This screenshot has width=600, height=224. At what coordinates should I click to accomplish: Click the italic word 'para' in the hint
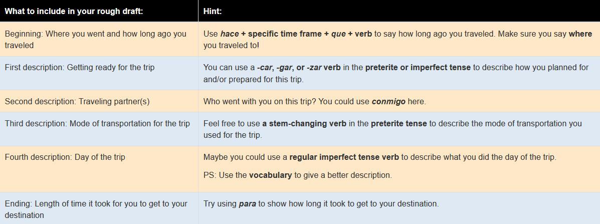coord(247,204)
